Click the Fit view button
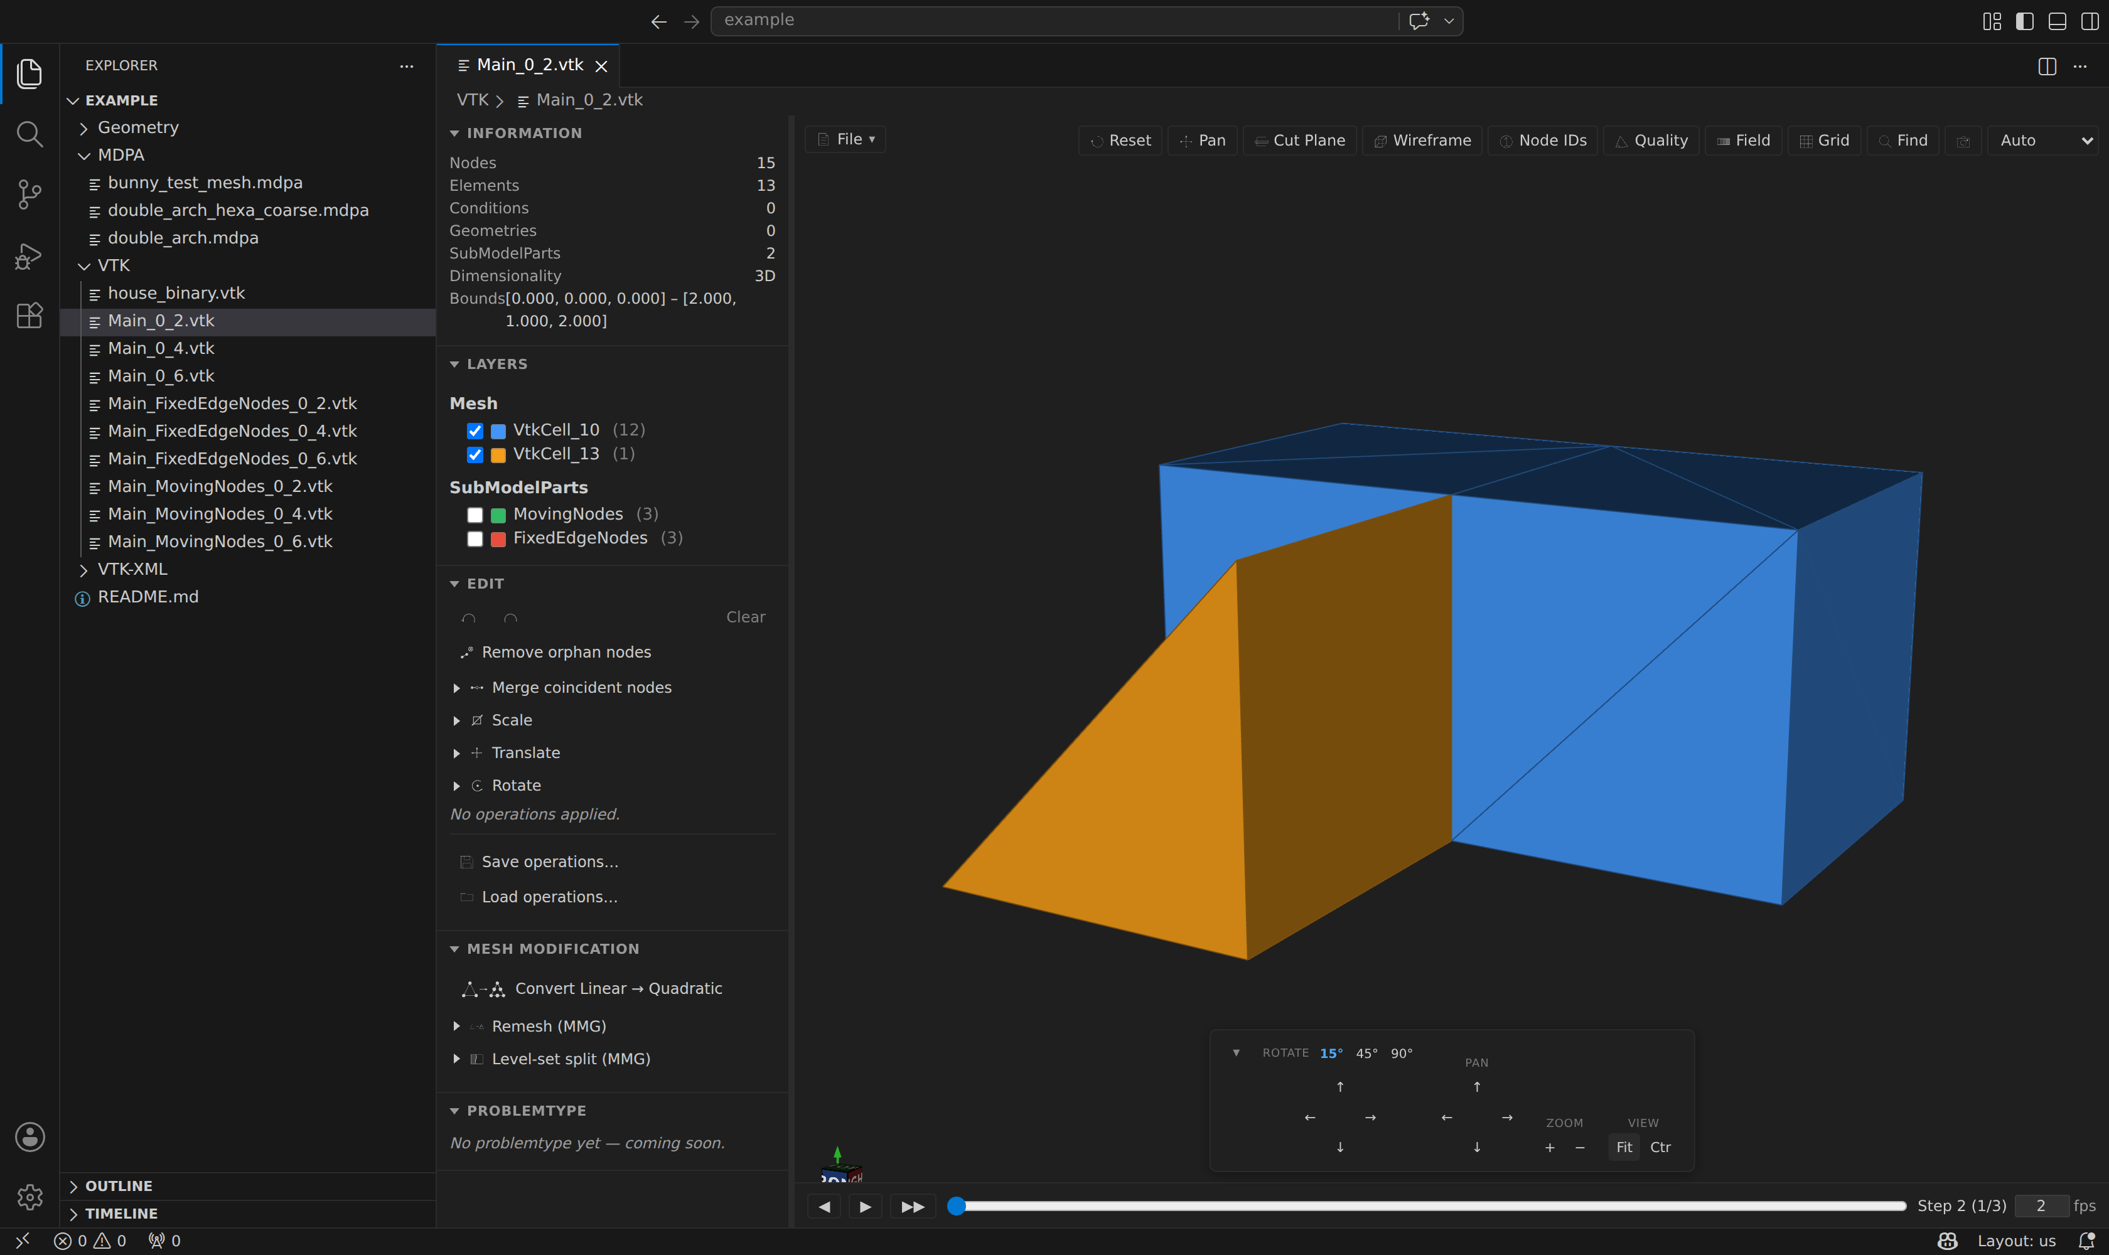Image resolution: width=2109 pixels, height=1255 pixels. (x=1623, y=1148)
